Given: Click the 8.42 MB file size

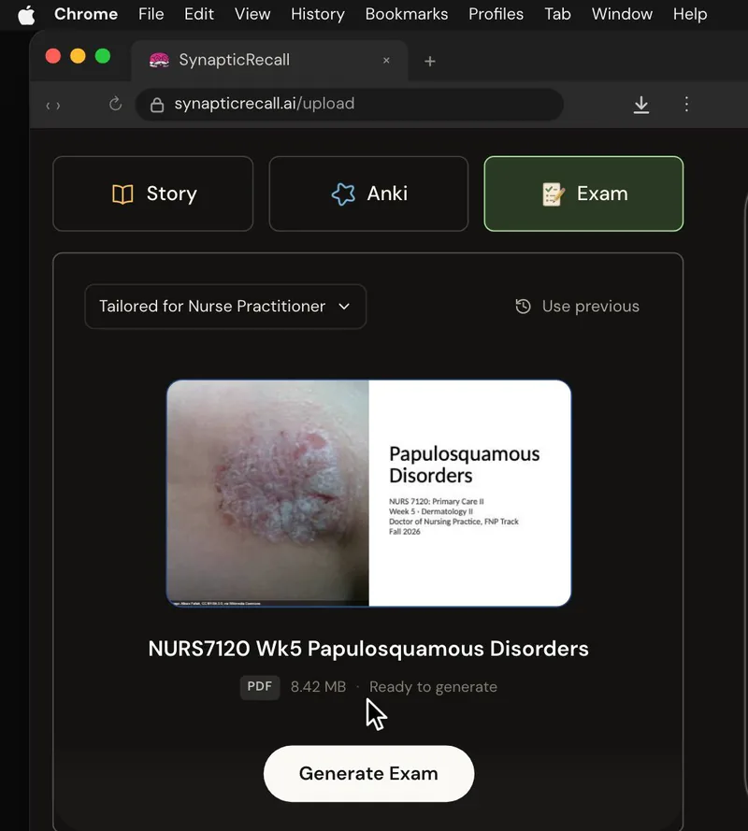Looking at the screenshot, I should [x=318, y=687].
